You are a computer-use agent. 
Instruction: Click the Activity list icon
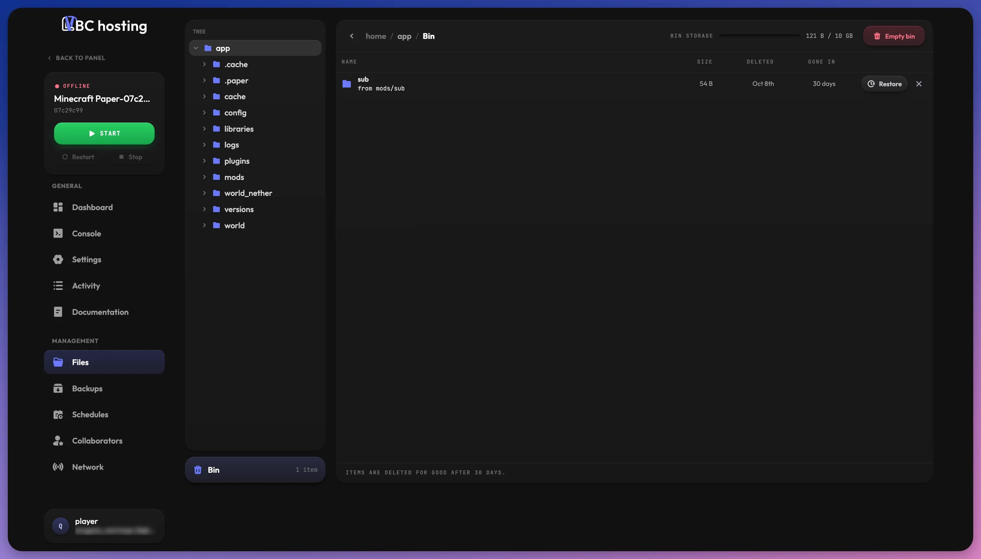point(58,286)
